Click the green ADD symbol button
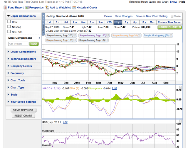 click(34, 44)
